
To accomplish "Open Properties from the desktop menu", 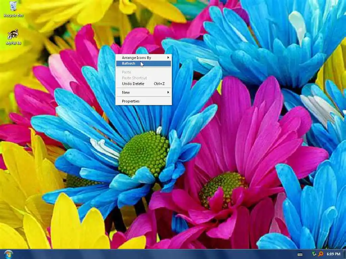I will pyautogui.click(x=143, y=101).
